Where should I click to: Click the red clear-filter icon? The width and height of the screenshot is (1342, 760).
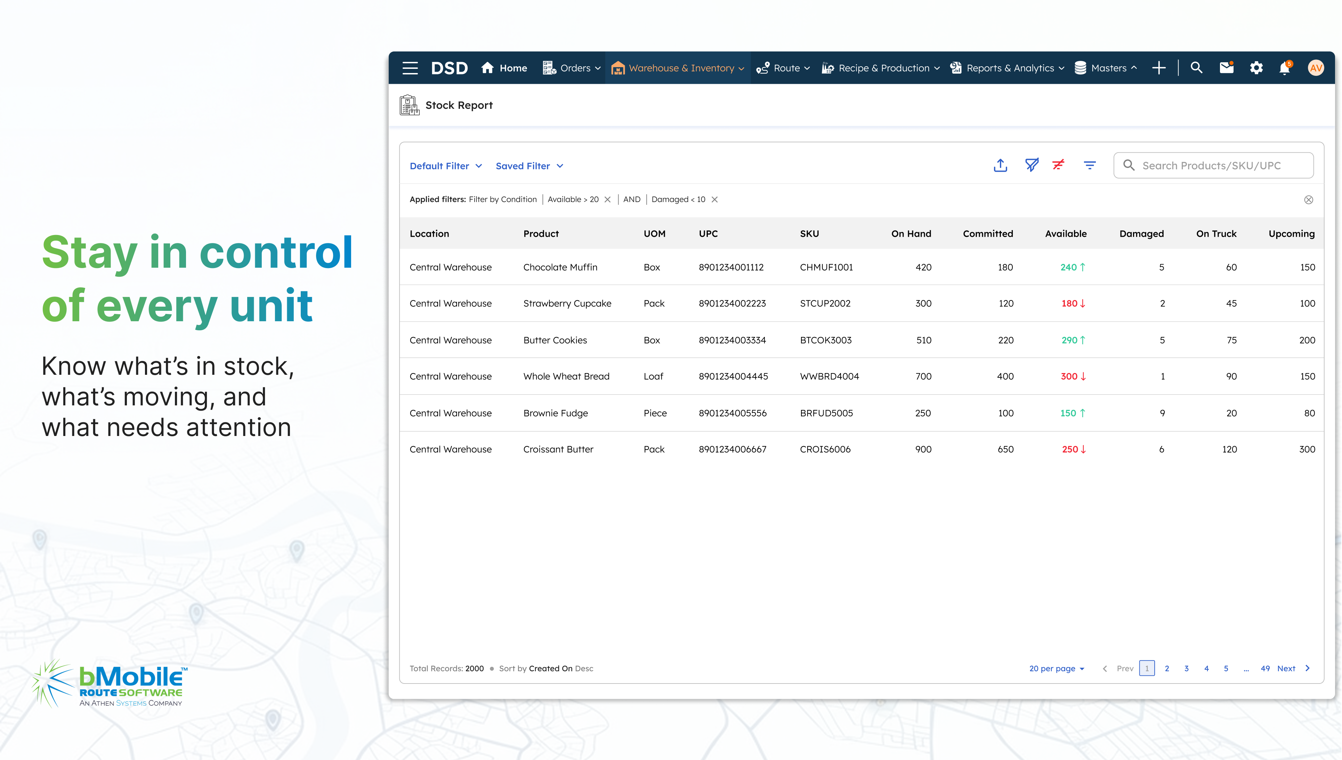click(x=1058, y=165)
